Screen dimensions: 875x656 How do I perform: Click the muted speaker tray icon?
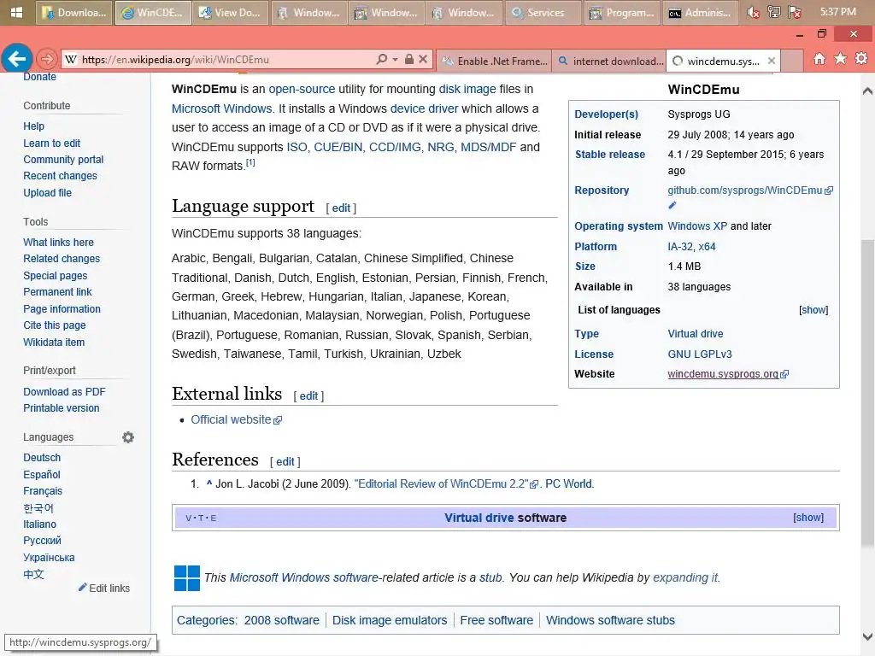(x=753, y=12)
